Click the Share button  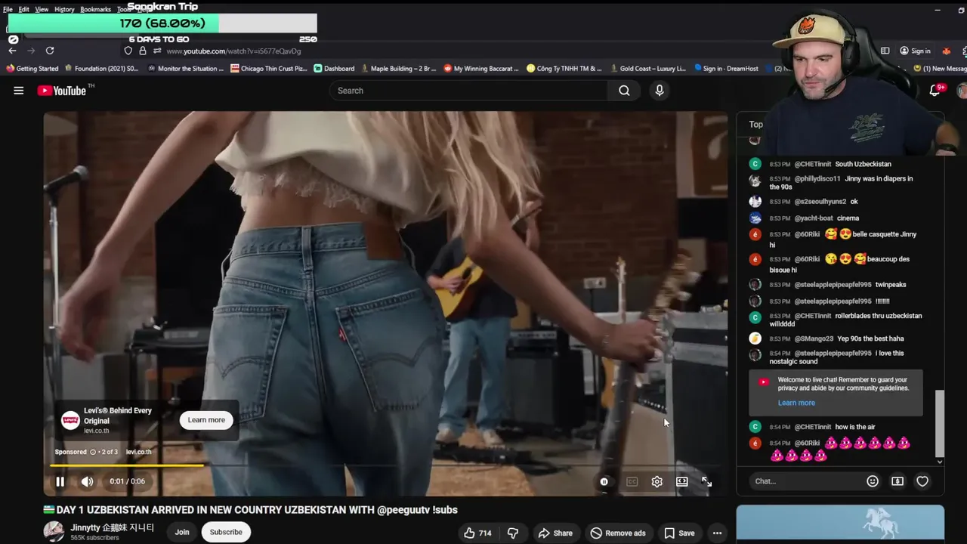tap(555, 533)
